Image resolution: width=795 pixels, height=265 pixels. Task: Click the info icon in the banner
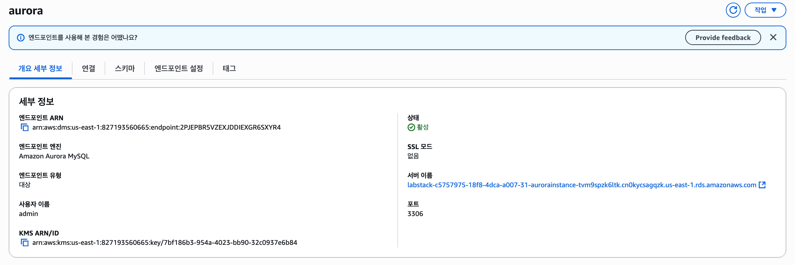21,37
